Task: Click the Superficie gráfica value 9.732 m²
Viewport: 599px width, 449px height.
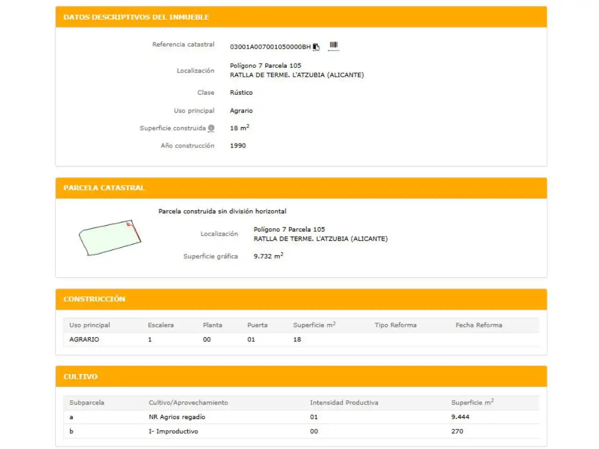Action: pyautogui.click(x=269, y=256)
